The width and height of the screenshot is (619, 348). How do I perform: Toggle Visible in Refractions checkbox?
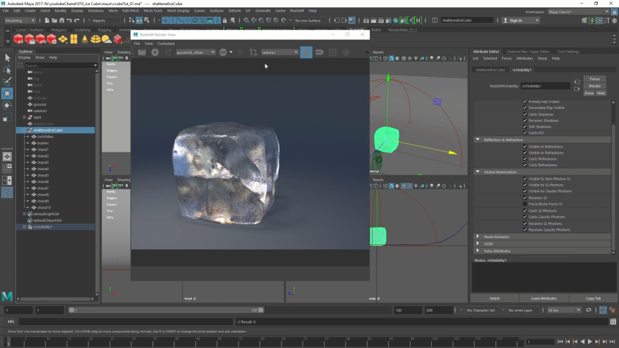point(525,152)
